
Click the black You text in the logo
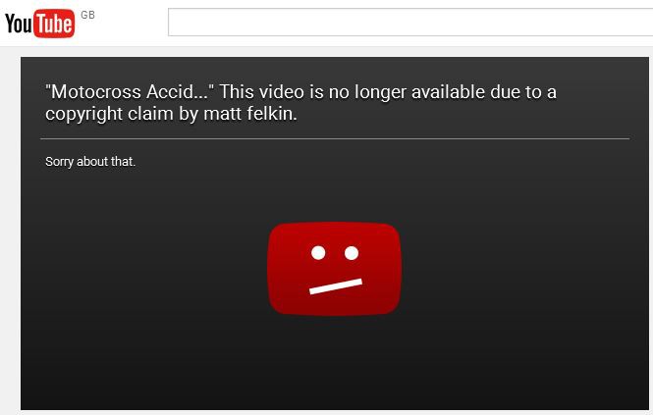point(19,24)
